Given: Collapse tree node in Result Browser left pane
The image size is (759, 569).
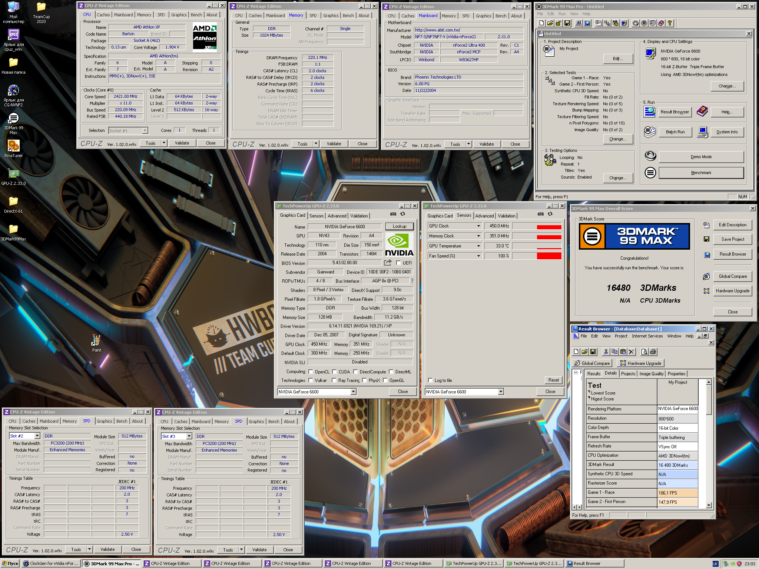Looking at the screenshot, I should (576, 373).
